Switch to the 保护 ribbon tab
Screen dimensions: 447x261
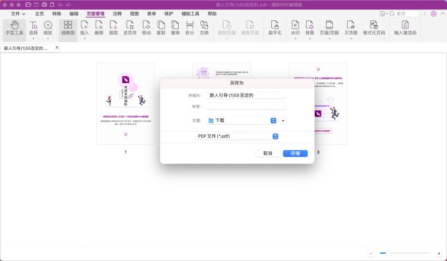(169, 13)
